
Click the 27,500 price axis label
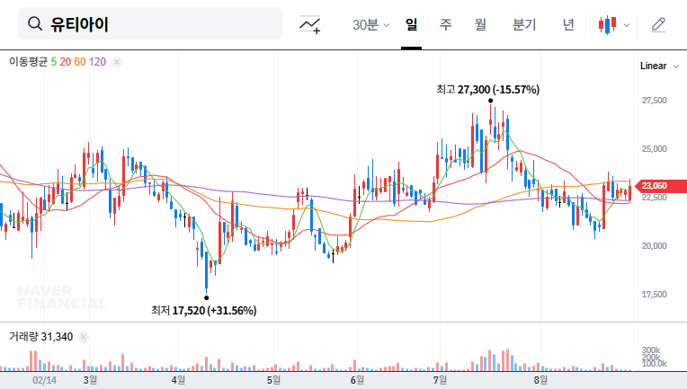coord(654,101)
